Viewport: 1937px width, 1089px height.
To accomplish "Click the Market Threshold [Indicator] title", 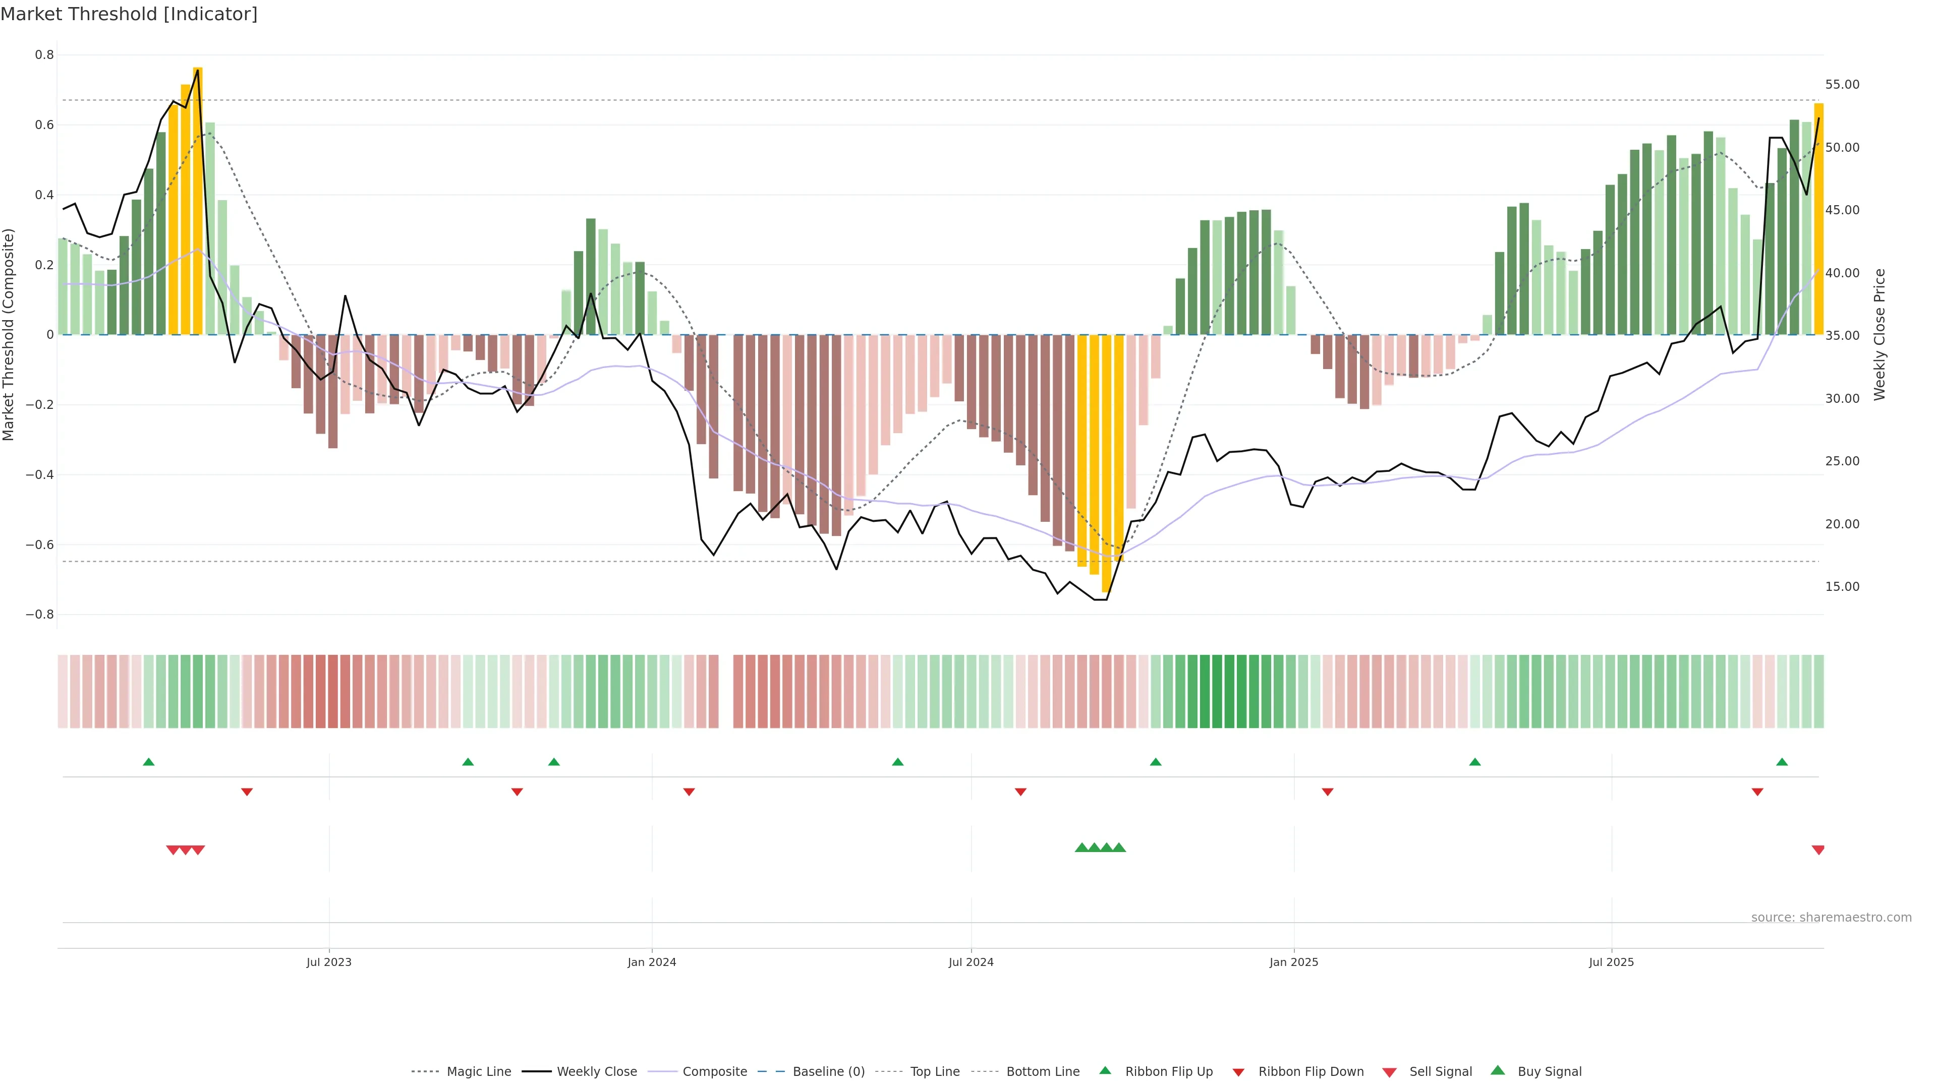I will pos(129,14).
